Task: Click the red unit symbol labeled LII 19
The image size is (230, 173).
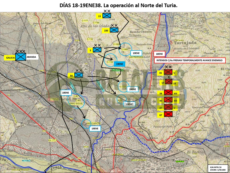Action: click(169, 82)
